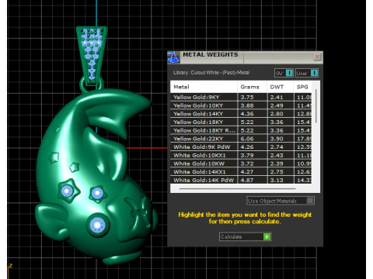Select the White Gold:14K PdW row
The width and height of the screenshot is (373, 279).
pos(241,180)
